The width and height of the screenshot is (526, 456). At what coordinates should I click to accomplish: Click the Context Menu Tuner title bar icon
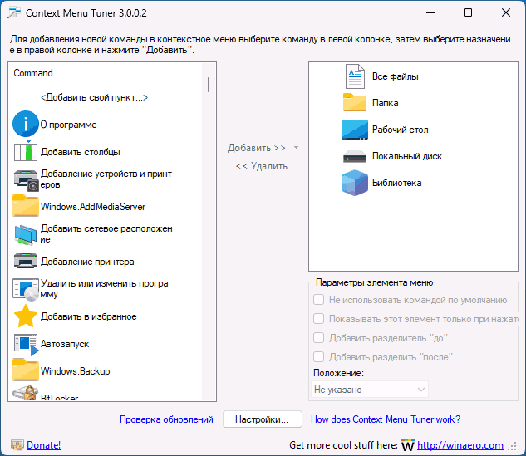point(14,12)
